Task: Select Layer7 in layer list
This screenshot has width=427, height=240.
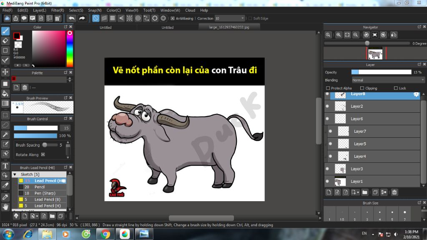Action: click(x=374, y=131)
